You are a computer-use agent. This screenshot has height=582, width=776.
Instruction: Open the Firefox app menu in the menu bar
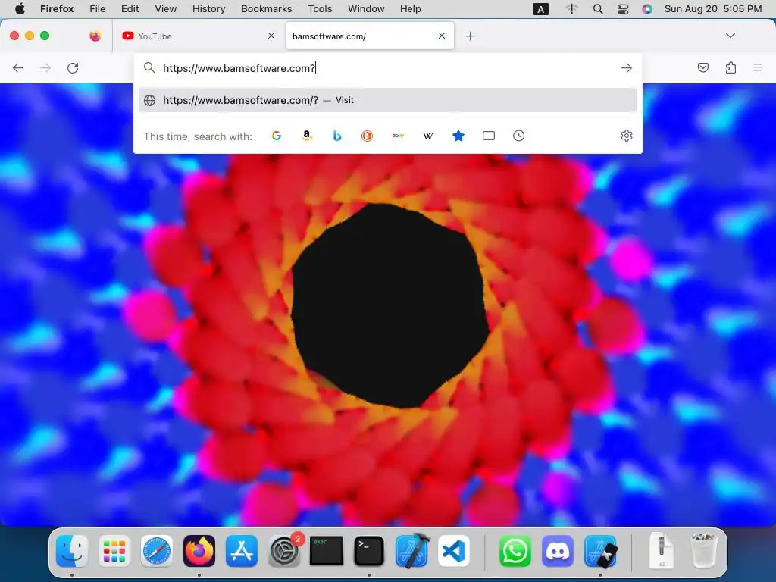click(57, 8)
